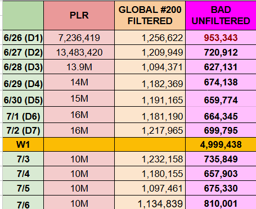
Task: Select the 16M cell in 7/1 row
Action: [79, 115]
